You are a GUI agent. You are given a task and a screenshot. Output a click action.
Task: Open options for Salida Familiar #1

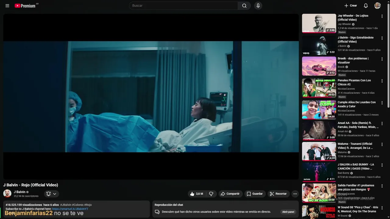click(x=382, y=186)
